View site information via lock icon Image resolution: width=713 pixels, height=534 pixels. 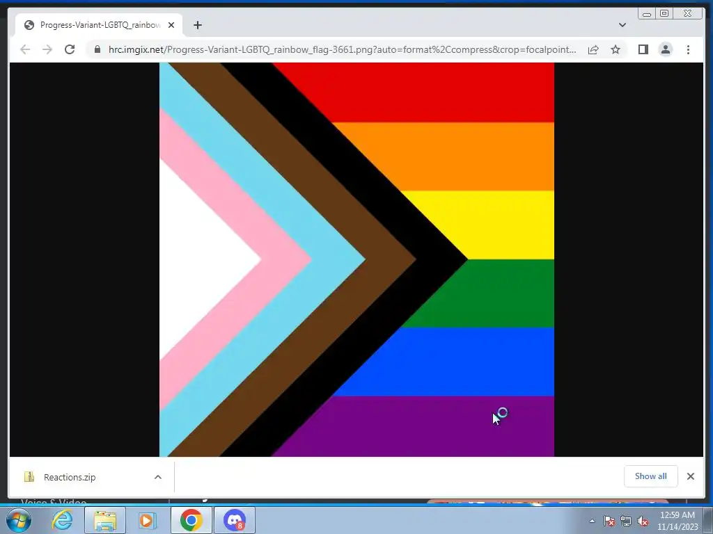(x=97, y=49)
